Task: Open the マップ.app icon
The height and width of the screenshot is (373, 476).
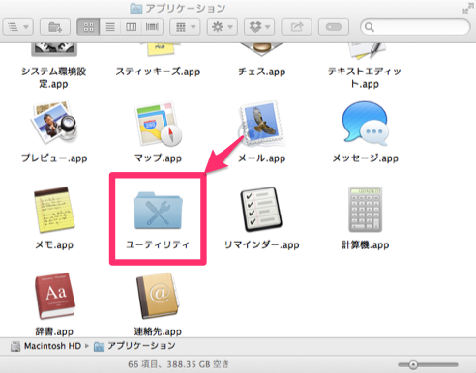Action: (158, 124)
